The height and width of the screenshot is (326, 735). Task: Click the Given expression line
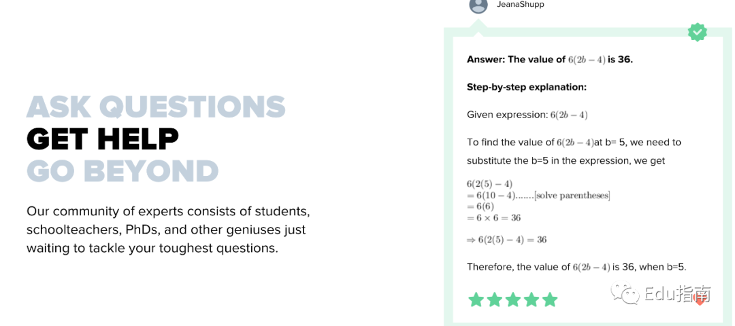point(527,115)
